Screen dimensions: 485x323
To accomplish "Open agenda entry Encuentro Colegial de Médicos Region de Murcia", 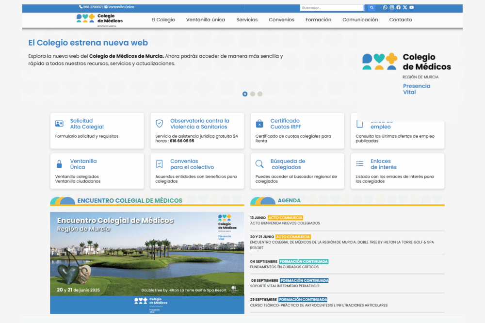I will (342, 245).
